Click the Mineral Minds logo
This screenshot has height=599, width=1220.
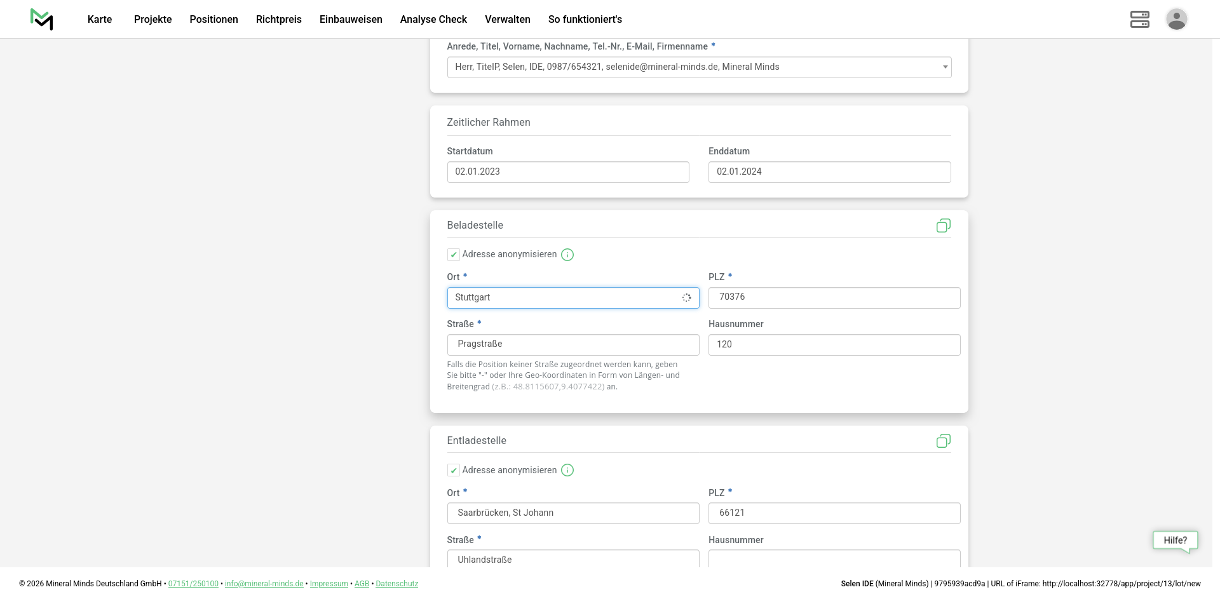(42, 19)
